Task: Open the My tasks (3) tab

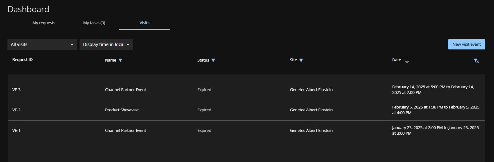Action: point(94,23)
